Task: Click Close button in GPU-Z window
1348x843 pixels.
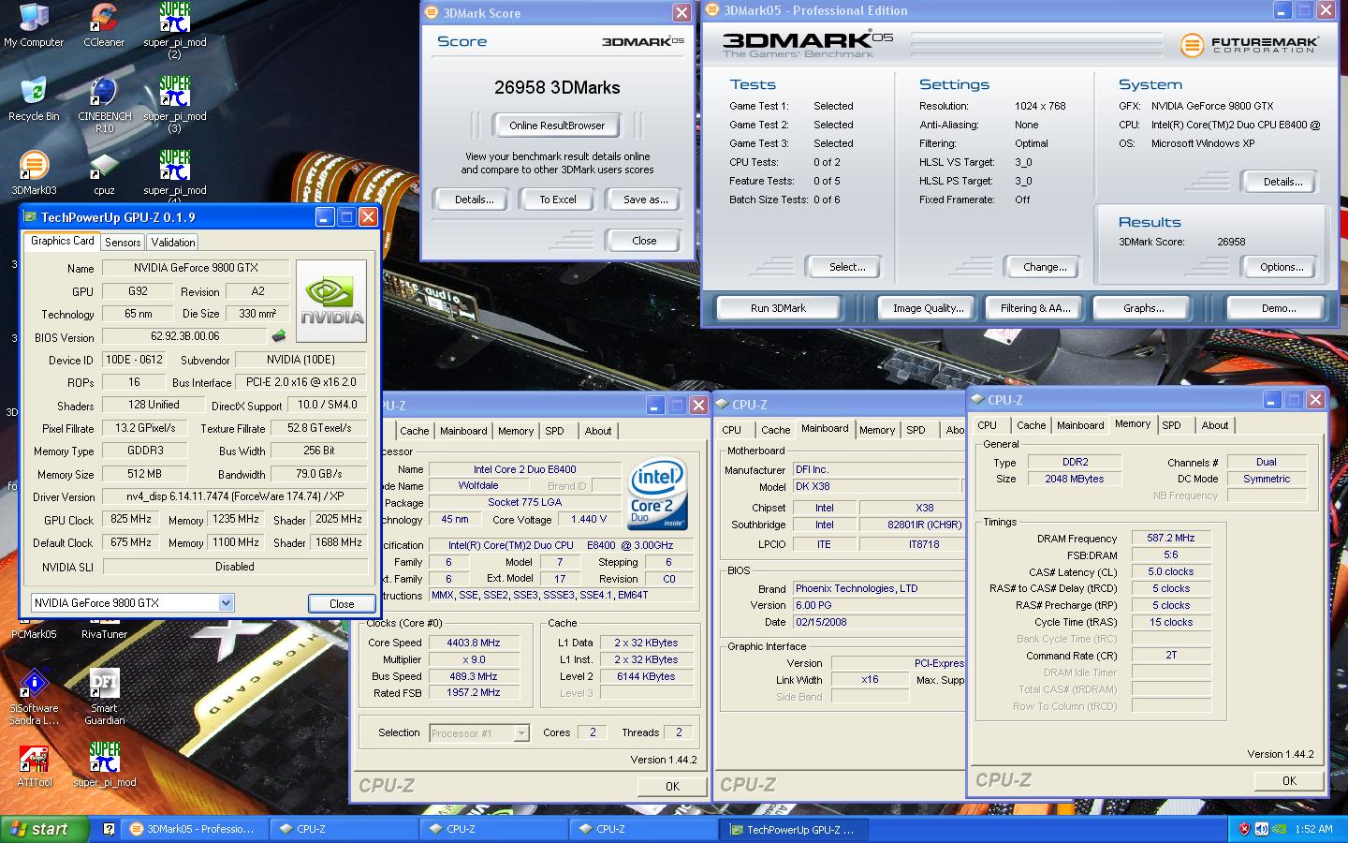Action: (342, 603)
